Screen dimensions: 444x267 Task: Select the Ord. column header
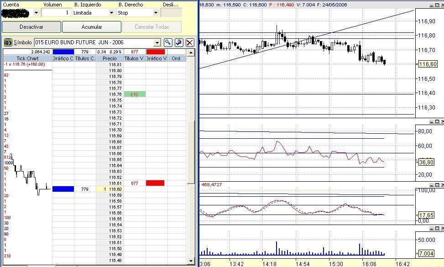coord(177,58)
